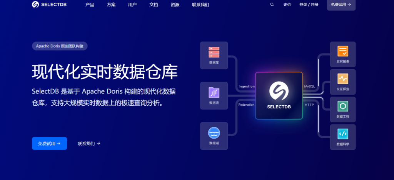Viewport: 394px width, 180px height.
Task: Go to 联系我们 in the top navigation
Action: [200, 5]
